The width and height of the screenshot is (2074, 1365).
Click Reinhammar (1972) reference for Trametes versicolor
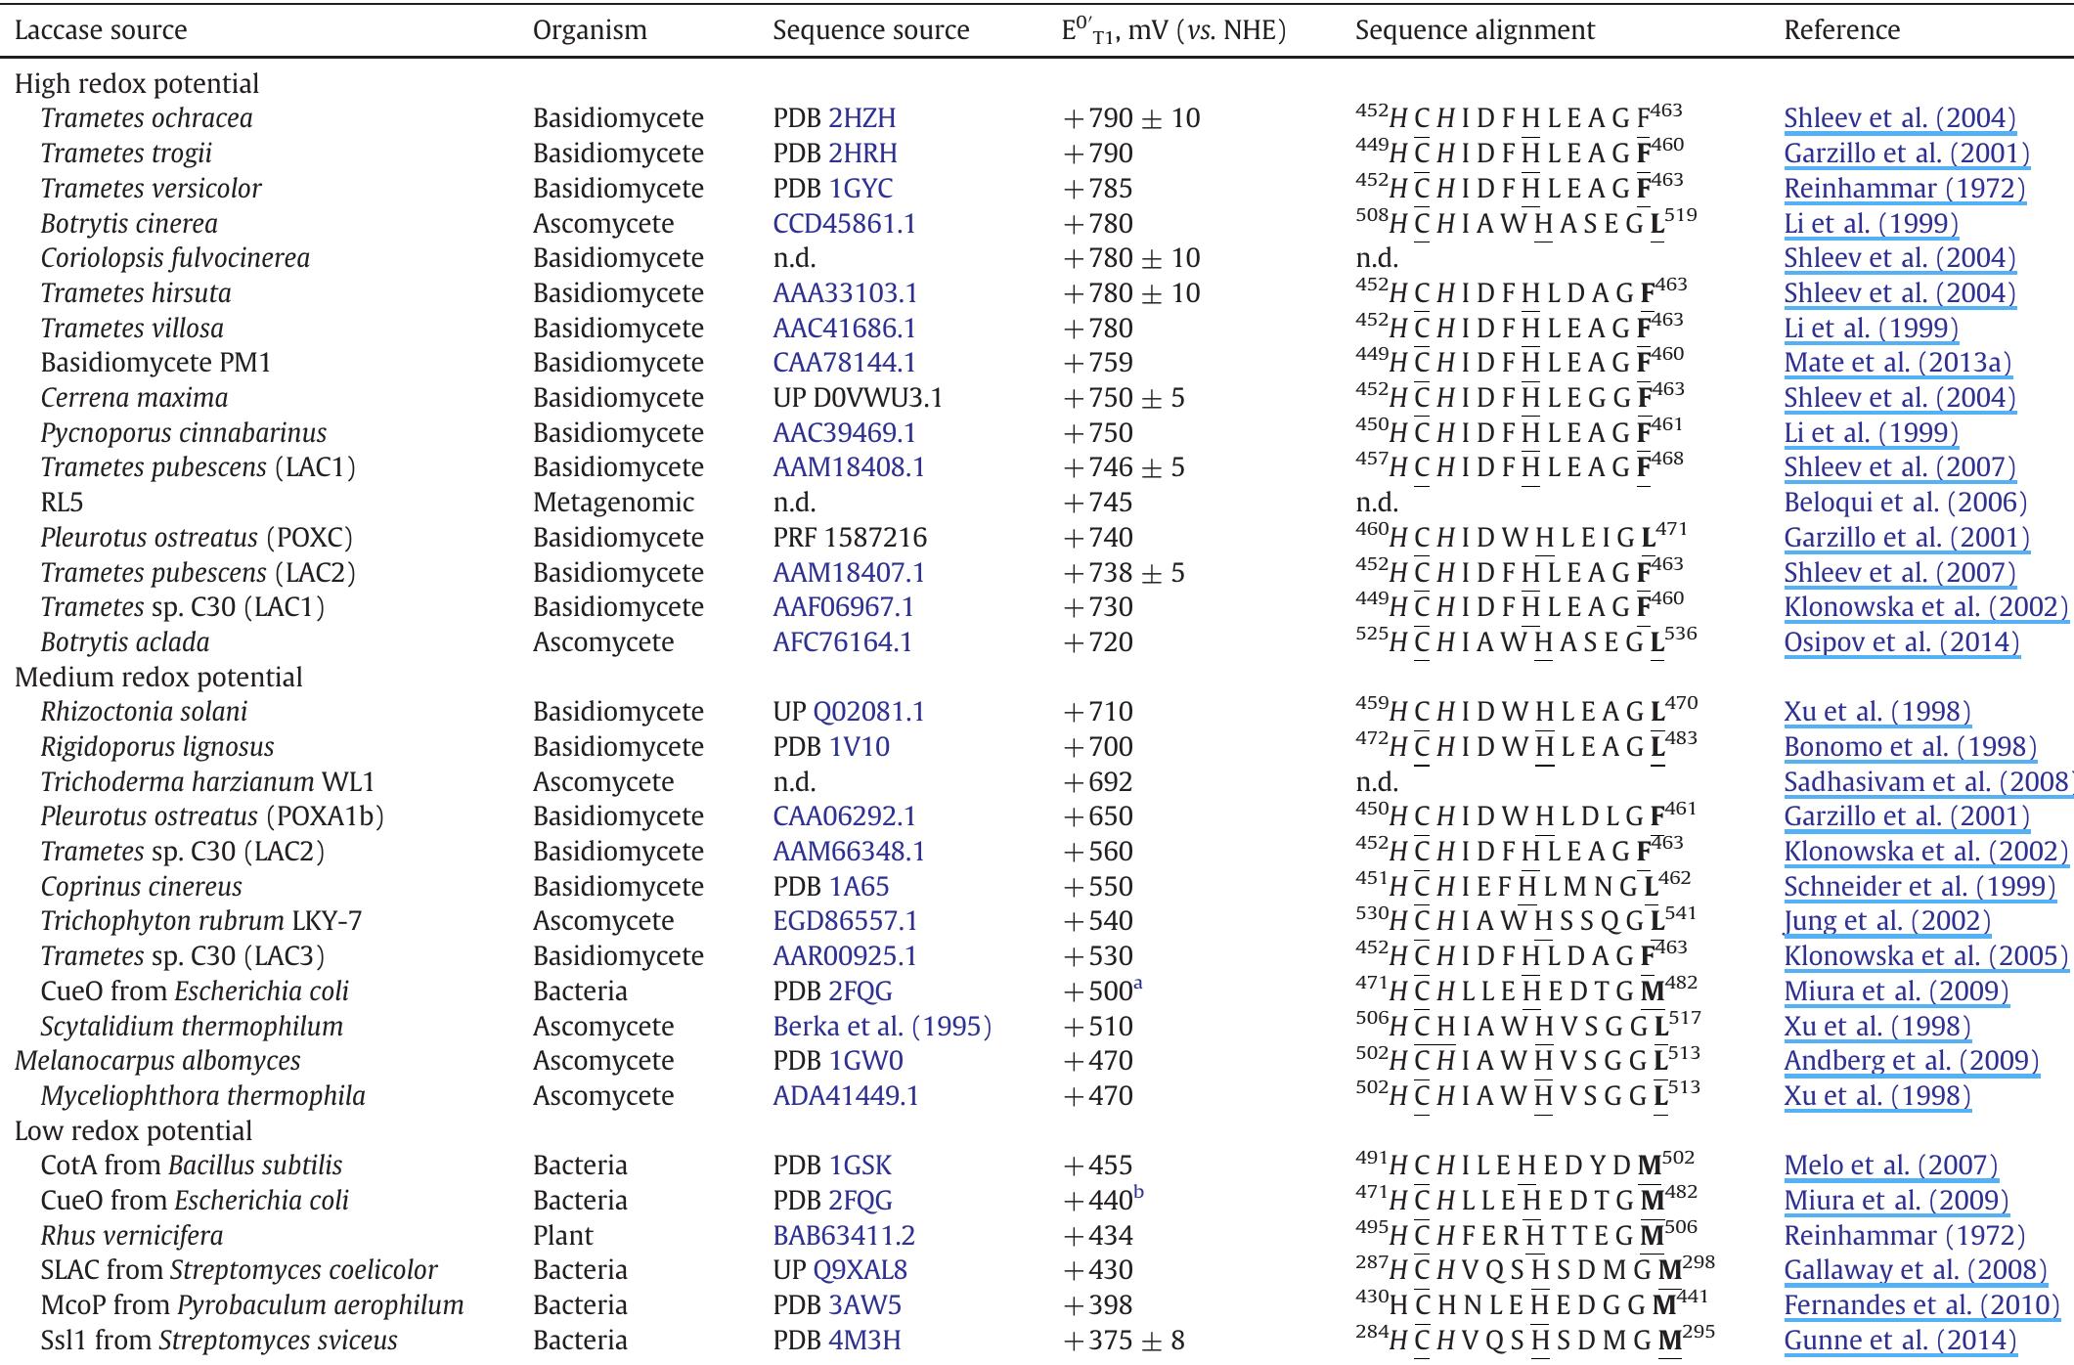pos(1904,189)
